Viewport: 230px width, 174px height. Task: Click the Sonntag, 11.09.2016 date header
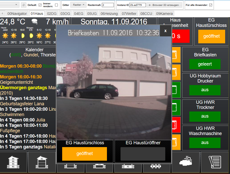pos(114,22)
